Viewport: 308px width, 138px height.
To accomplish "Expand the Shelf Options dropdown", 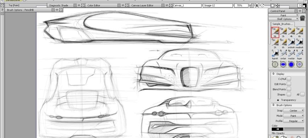I will coord(284,19).
